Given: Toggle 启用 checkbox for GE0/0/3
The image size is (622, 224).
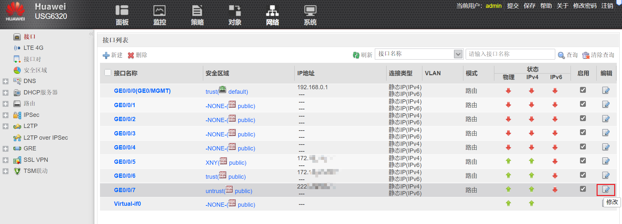Looking at the screenshot, I should (x=583, y=132).
